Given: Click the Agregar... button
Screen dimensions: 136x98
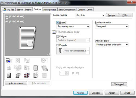Looking at the screenshot, I should click(112, 15).
